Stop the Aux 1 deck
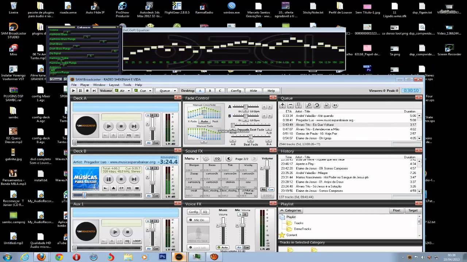The height and width of the screenshot is (262, 467). point(127,232)
